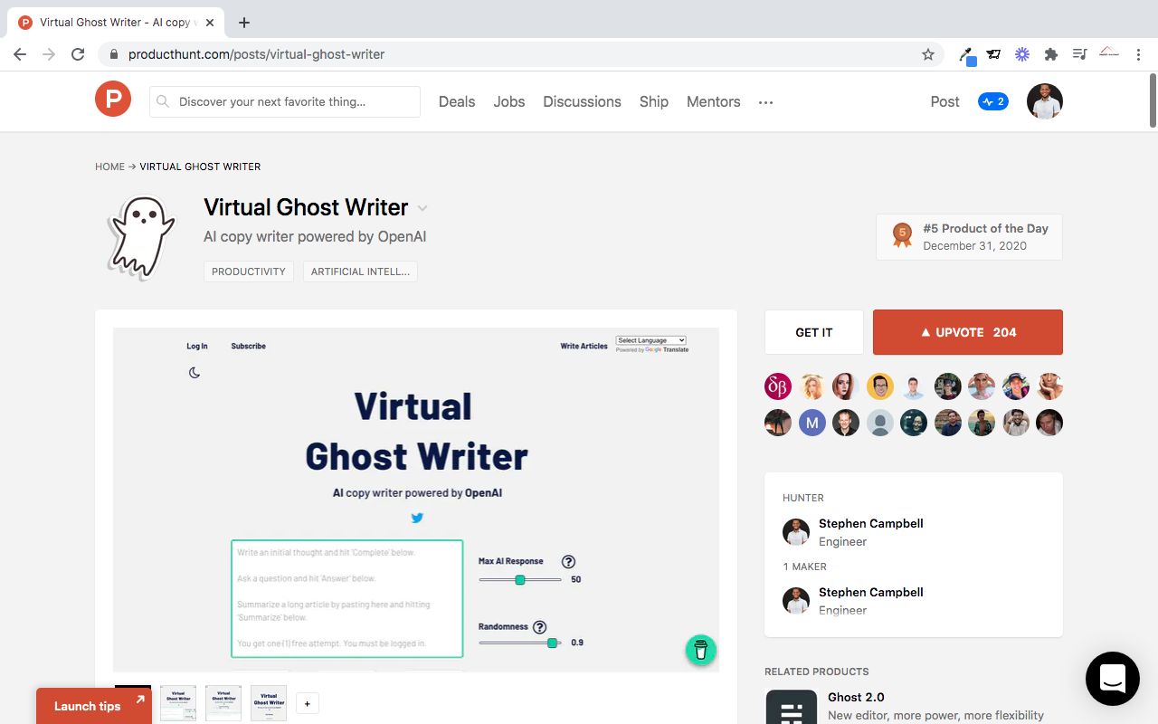
Task: Toggle dark mode with the moon icon
Action: tap(195, 373)
